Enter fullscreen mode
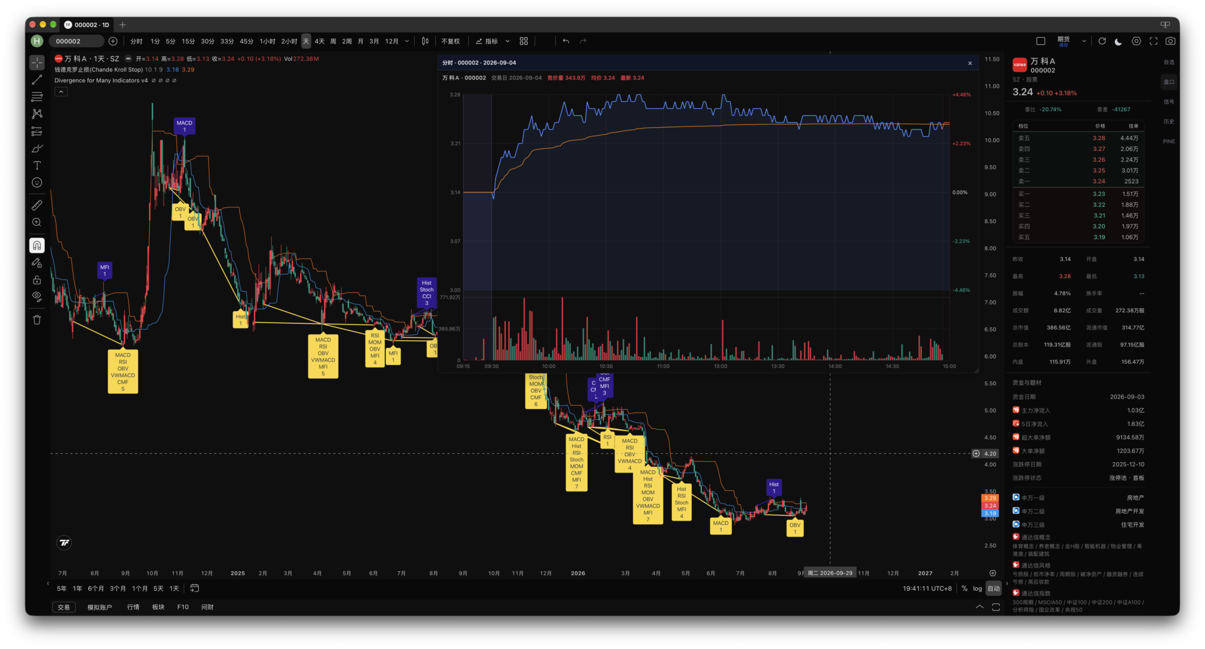 1153,41
